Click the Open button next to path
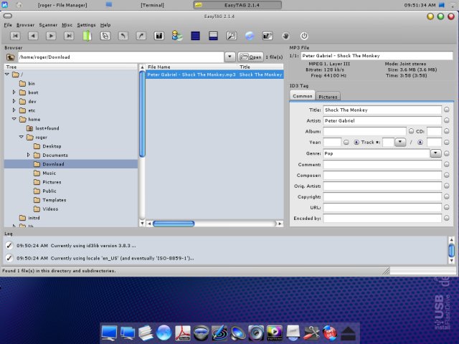 tap(250, 57)
